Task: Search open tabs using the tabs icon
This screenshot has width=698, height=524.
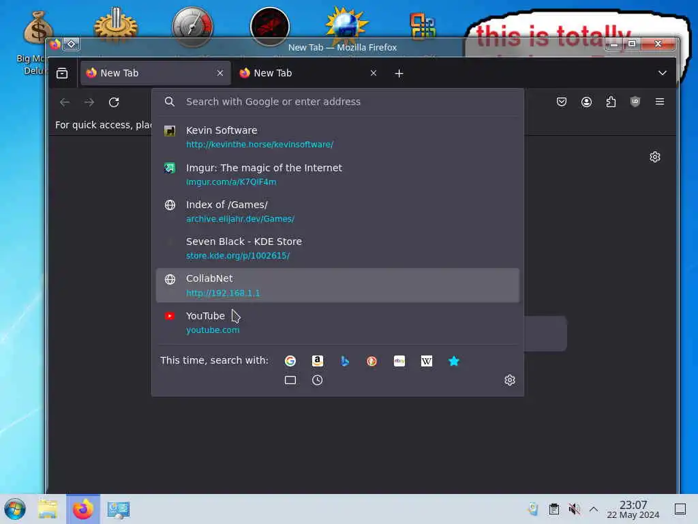Action: pos(290,380)
